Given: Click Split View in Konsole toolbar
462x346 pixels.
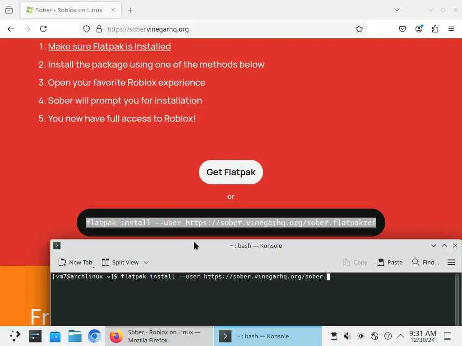Looking at the screenshot, I should click(120, 262).
